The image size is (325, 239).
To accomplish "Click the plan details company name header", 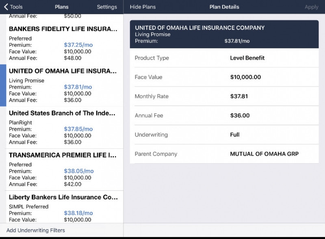I will 200,28.
